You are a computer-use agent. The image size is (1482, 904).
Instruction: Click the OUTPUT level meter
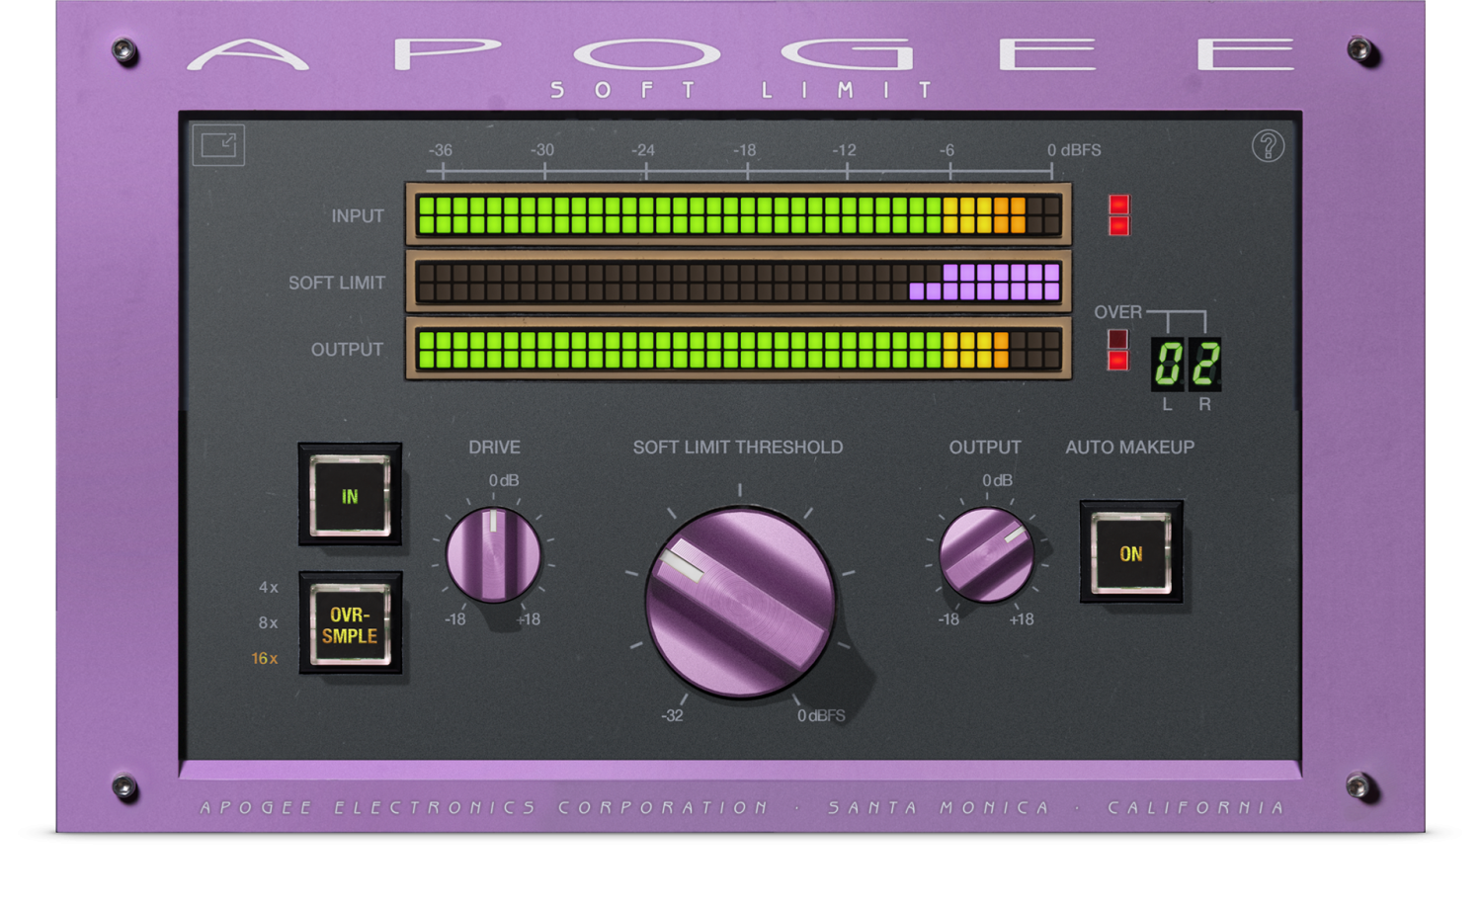coord(739,349)
